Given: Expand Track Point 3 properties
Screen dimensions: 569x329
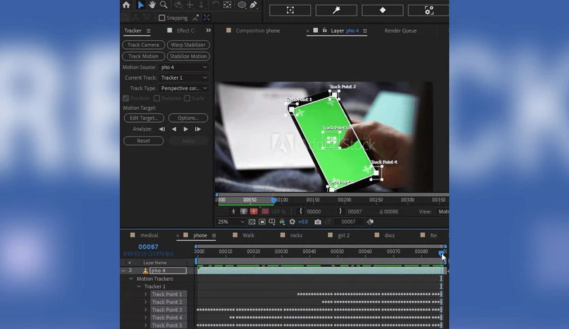Looking at the screenshot, I should pyautogui.click(x=146, y=310).
